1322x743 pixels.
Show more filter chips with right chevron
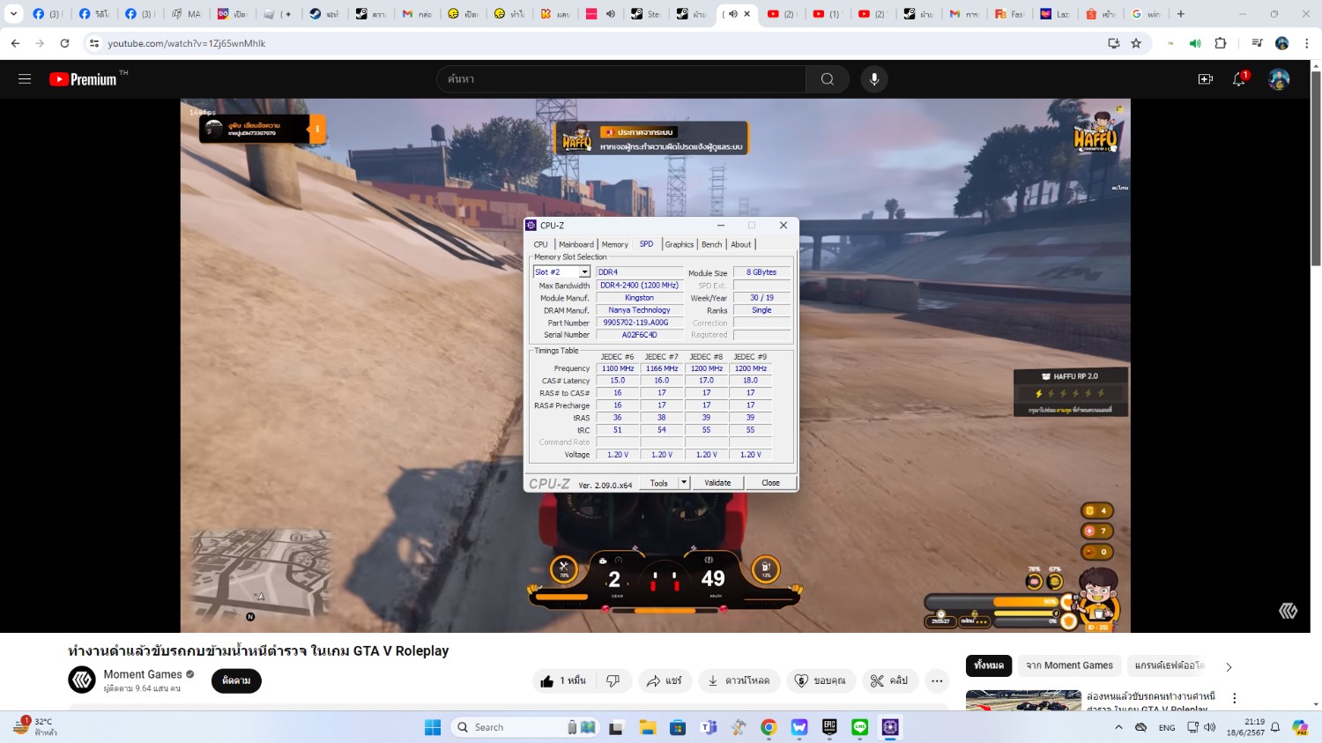click(x=1229, y=666)
